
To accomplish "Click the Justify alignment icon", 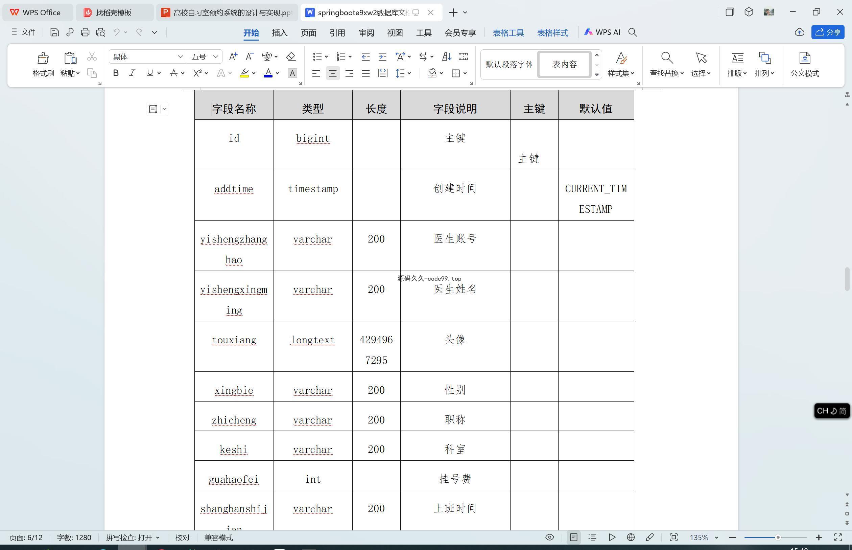I will pyautogui.click(x=366, y=73).
